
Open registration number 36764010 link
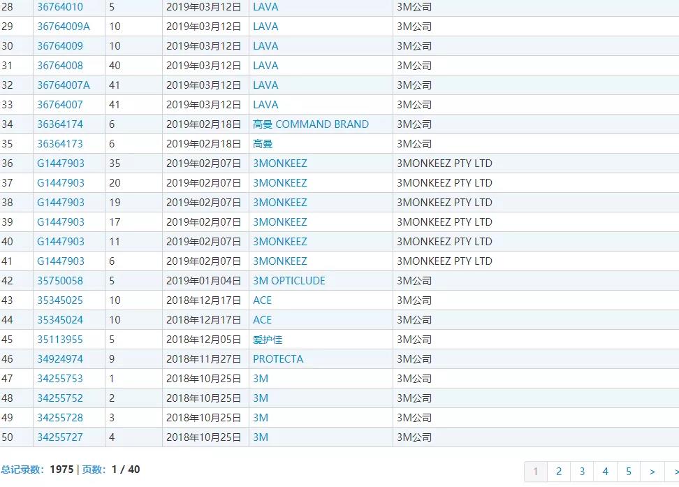point(60,7)
